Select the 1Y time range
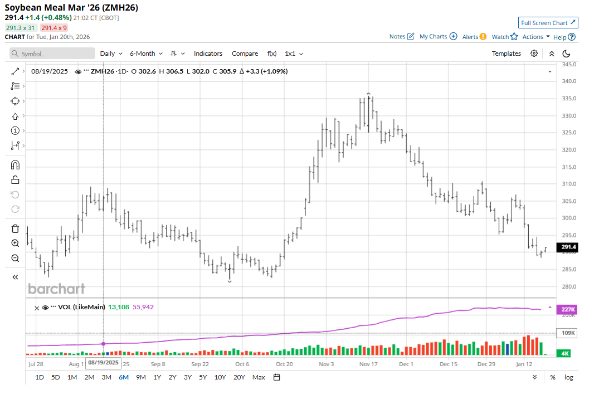 coord(157,378)
